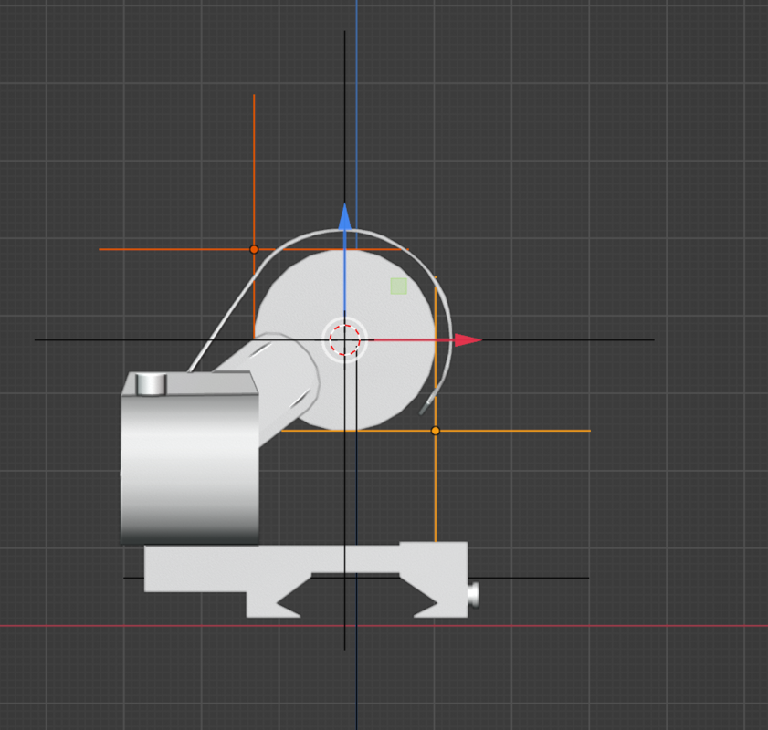Select the dark orange empty origin dot
Viewport: 768px width, 730px height.
click(x=254, y=249)
